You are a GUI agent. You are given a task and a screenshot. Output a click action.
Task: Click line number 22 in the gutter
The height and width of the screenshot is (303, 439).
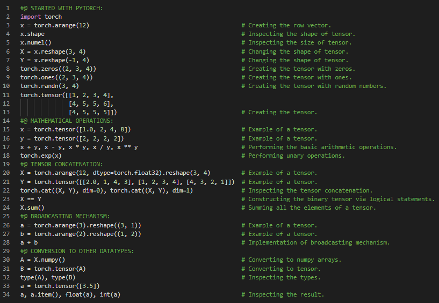click(x=6, y=190)
